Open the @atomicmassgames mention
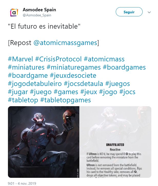 [65, 43]
